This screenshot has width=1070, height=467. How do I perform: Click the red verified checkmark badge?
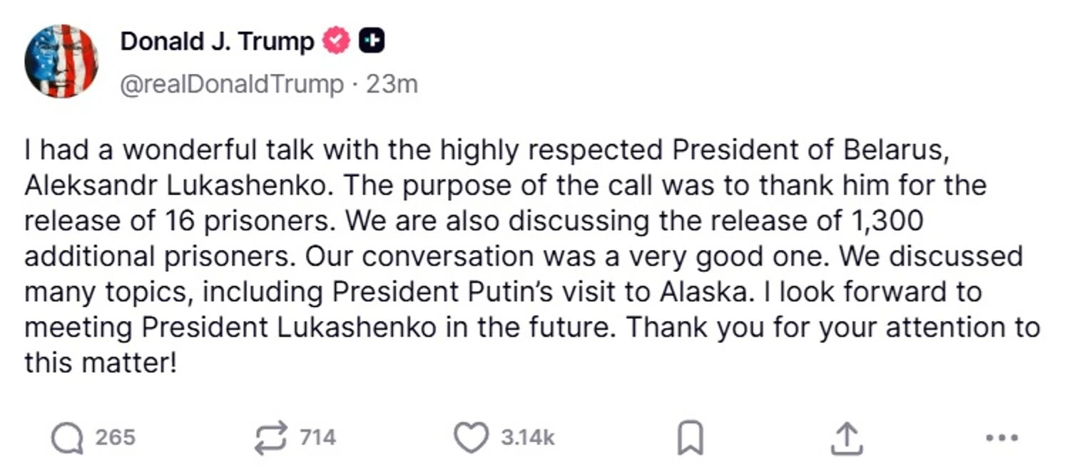[337, 42]
